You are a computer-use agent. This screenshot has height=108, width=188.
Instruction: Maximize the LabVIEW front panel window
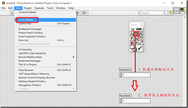(x=173, y=3)
